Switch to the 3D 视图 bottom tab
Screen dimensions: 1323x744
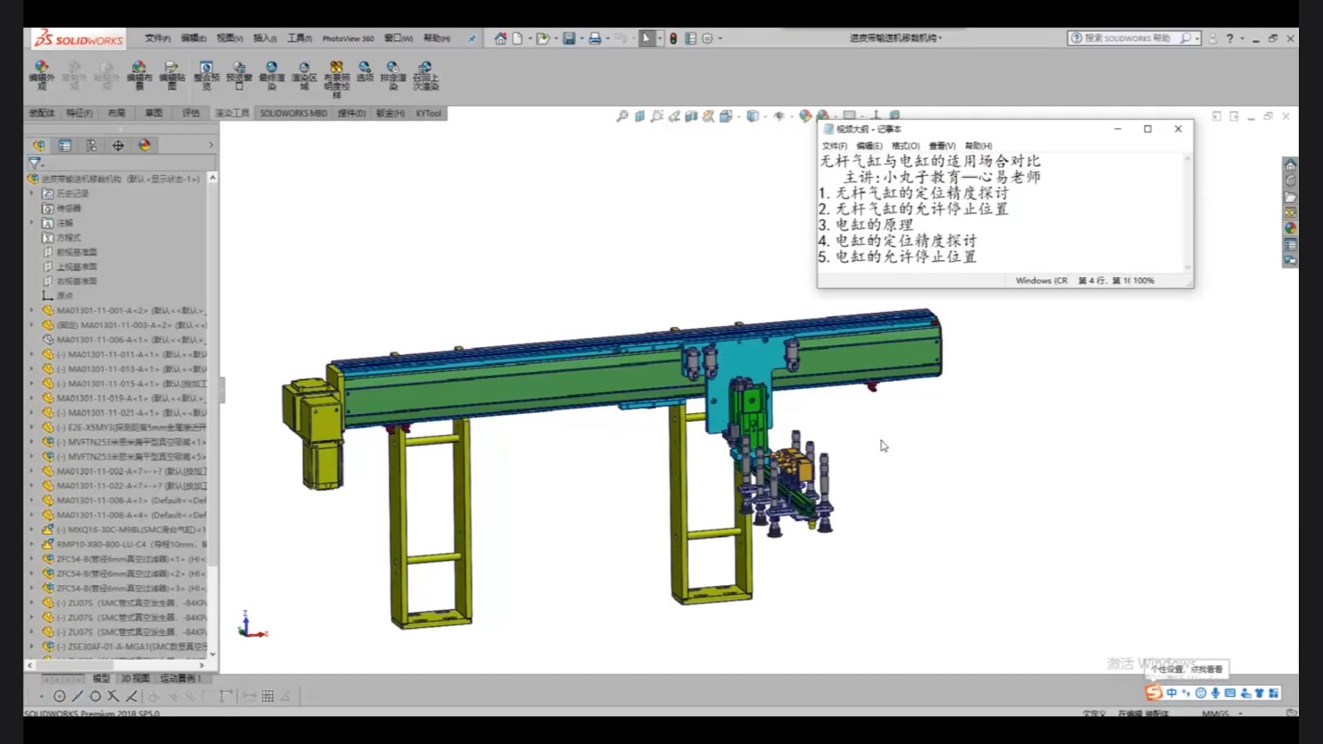pos(136,679)
